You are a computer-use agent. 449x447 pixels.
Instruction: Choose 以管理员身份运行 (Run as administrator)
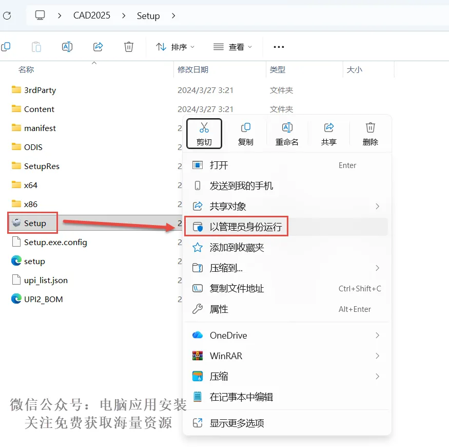click(x=287, y=227)
